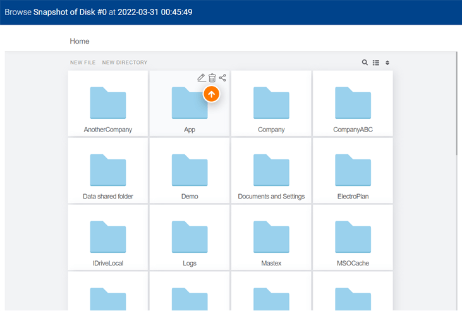Click the 'IDriveLocal' label
This screenshot has width=462, height=311.
point(108,263)
